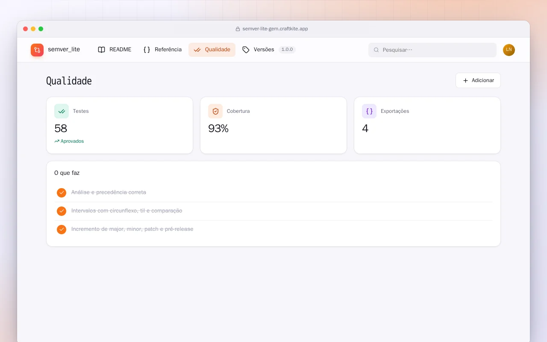The image size is (547, 342).
Task: Click the Exportações count 4
Action: (365, 128)
